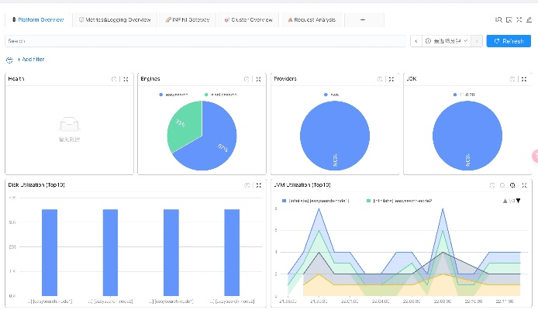This screenshot has height=310, width=538.
Task: Maximize the Health panel with its fullscreen icon
Action: tap(125, 79)
